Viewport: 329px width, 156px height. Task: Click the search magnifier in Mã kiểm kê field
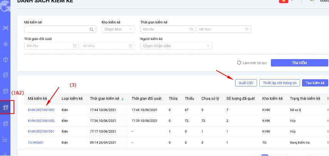92,29
